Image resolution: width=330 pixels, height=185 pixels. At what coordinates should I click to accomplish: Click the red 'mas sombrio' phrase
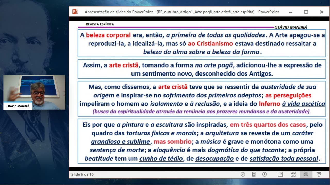click(172, 142)
